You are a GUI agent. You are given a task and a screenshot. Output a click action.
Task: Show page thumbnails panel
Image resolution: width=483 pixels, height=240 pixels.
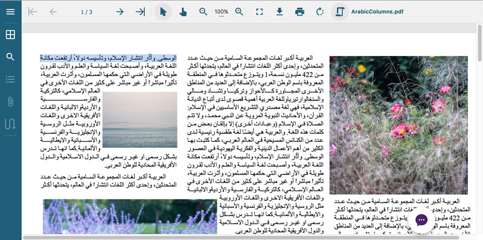[x=10, y=34]
